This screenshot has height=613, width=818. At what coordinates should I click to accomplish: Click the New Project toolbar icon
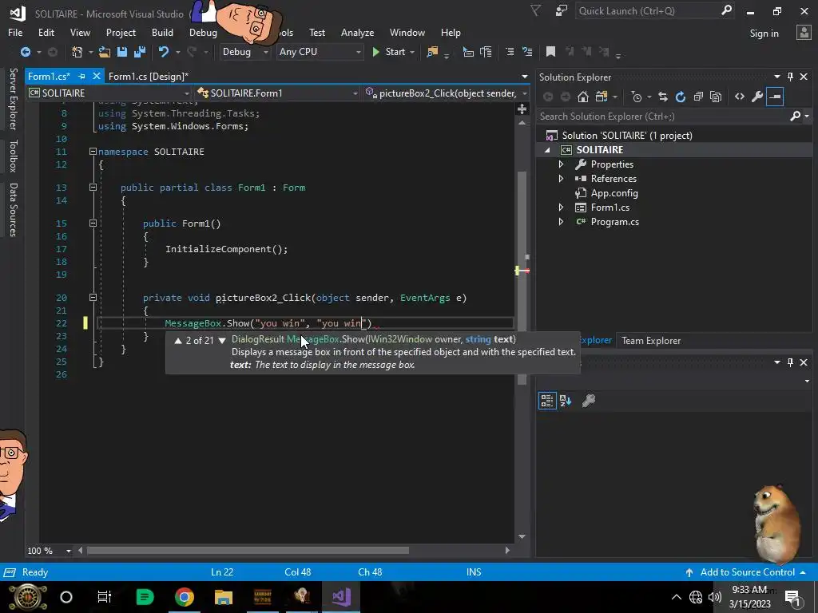tap(77, 52)
